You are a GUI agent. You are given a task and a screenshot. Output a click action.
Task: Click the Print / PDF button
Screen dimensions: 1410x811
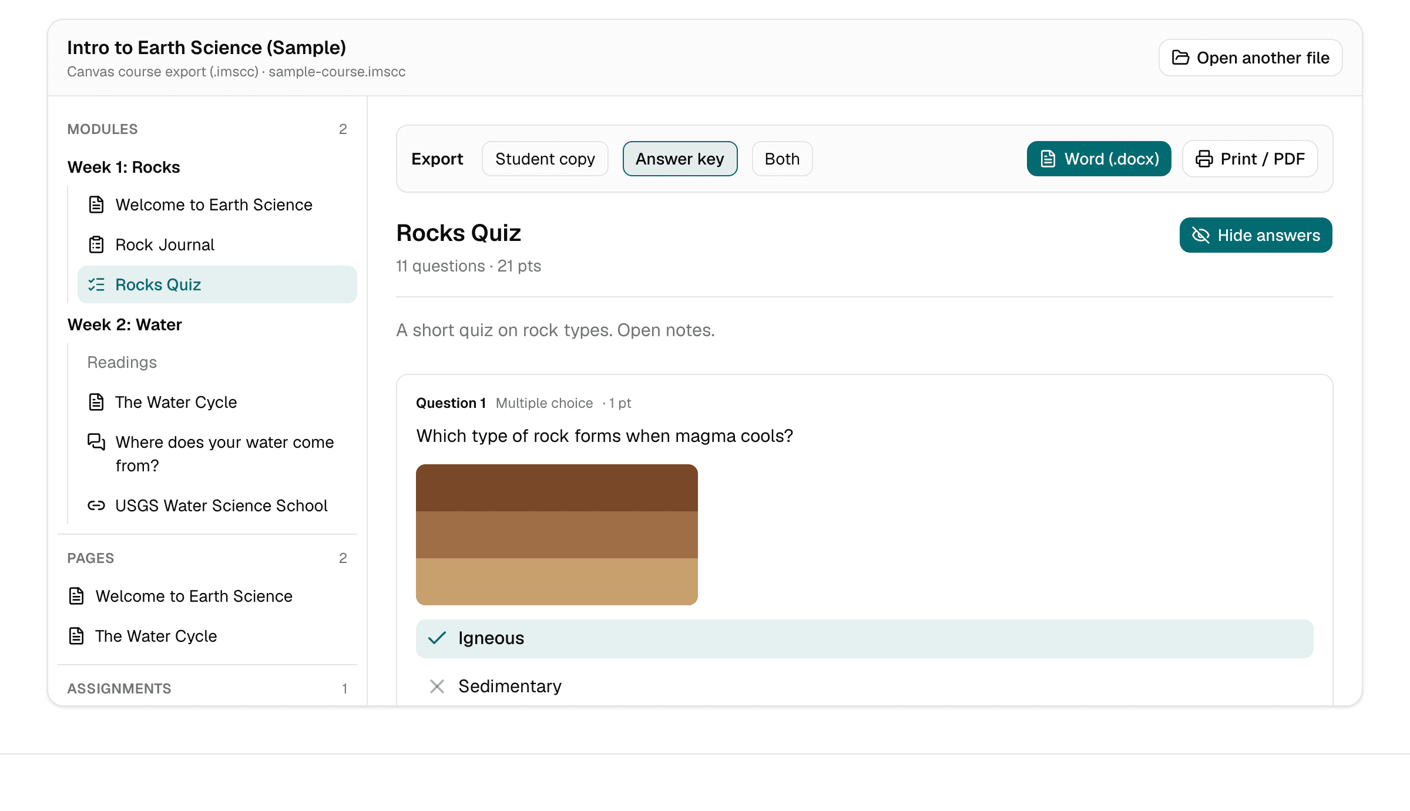[1250, 159]
